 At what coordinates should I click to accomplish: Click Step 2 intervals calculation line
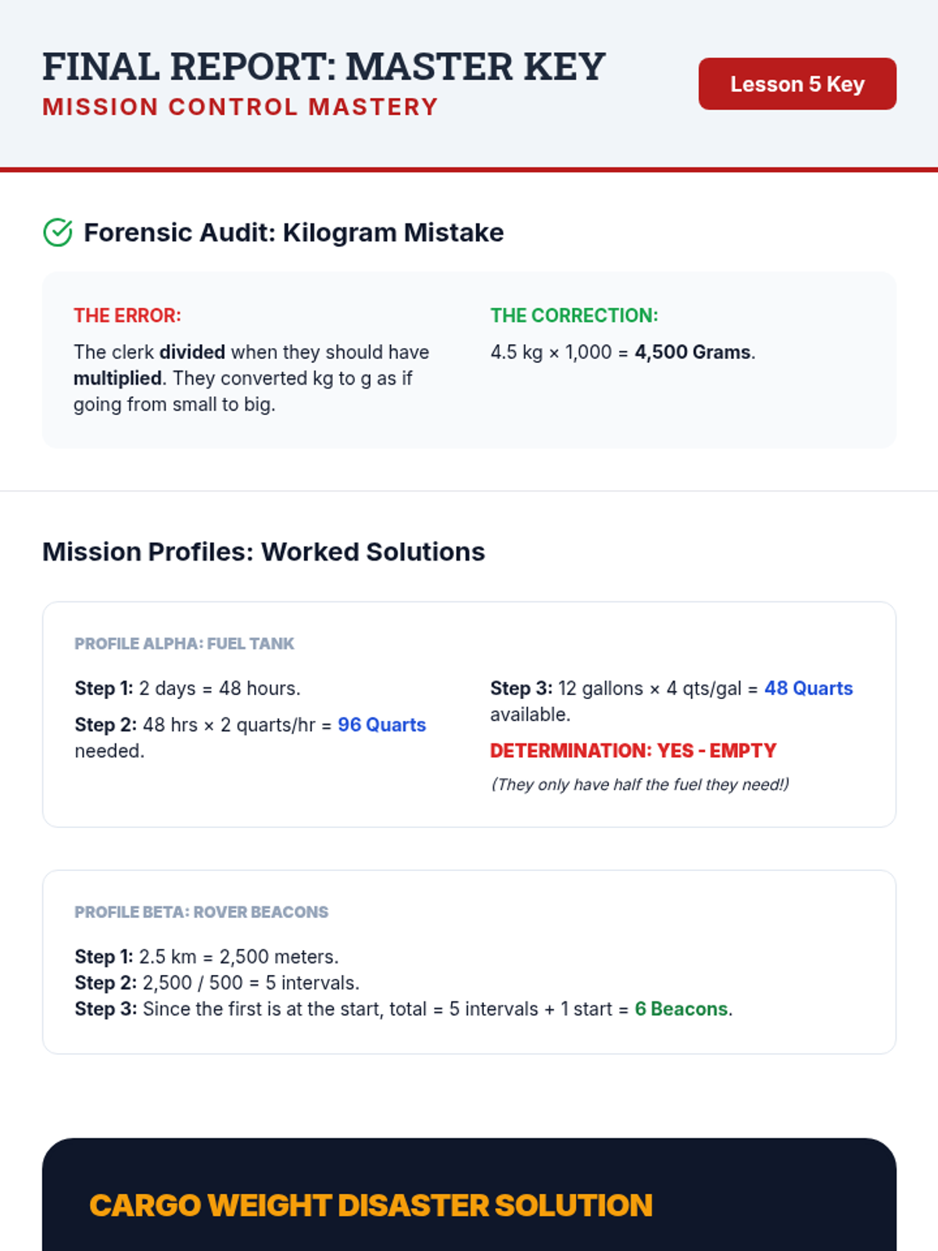217,983
